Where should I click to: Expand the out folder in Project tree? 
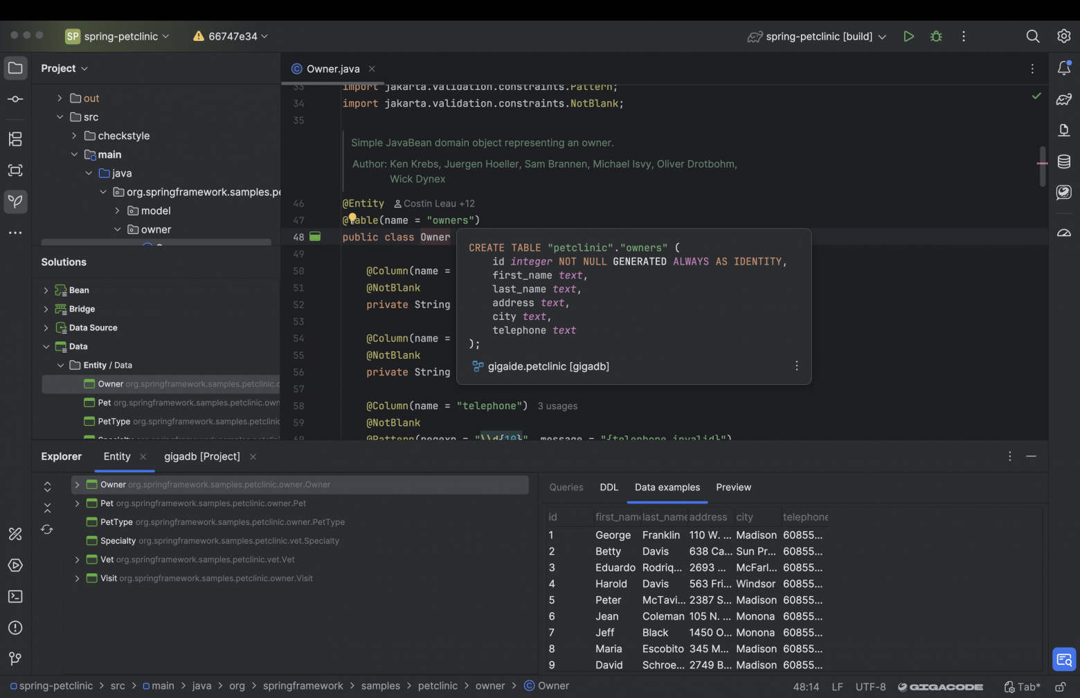point(60,98)
